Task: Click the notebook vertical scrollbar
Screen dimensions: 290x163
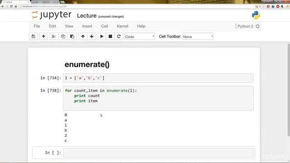Action: (x=289, y=90)
